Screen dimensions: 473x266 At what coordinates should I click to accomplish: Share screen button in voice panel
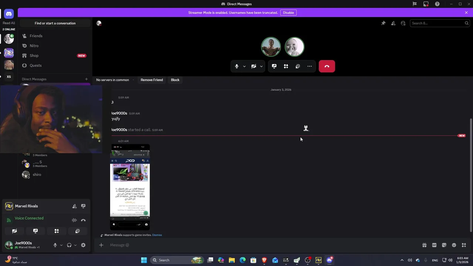pyautogui.click(x=35, y=231)
